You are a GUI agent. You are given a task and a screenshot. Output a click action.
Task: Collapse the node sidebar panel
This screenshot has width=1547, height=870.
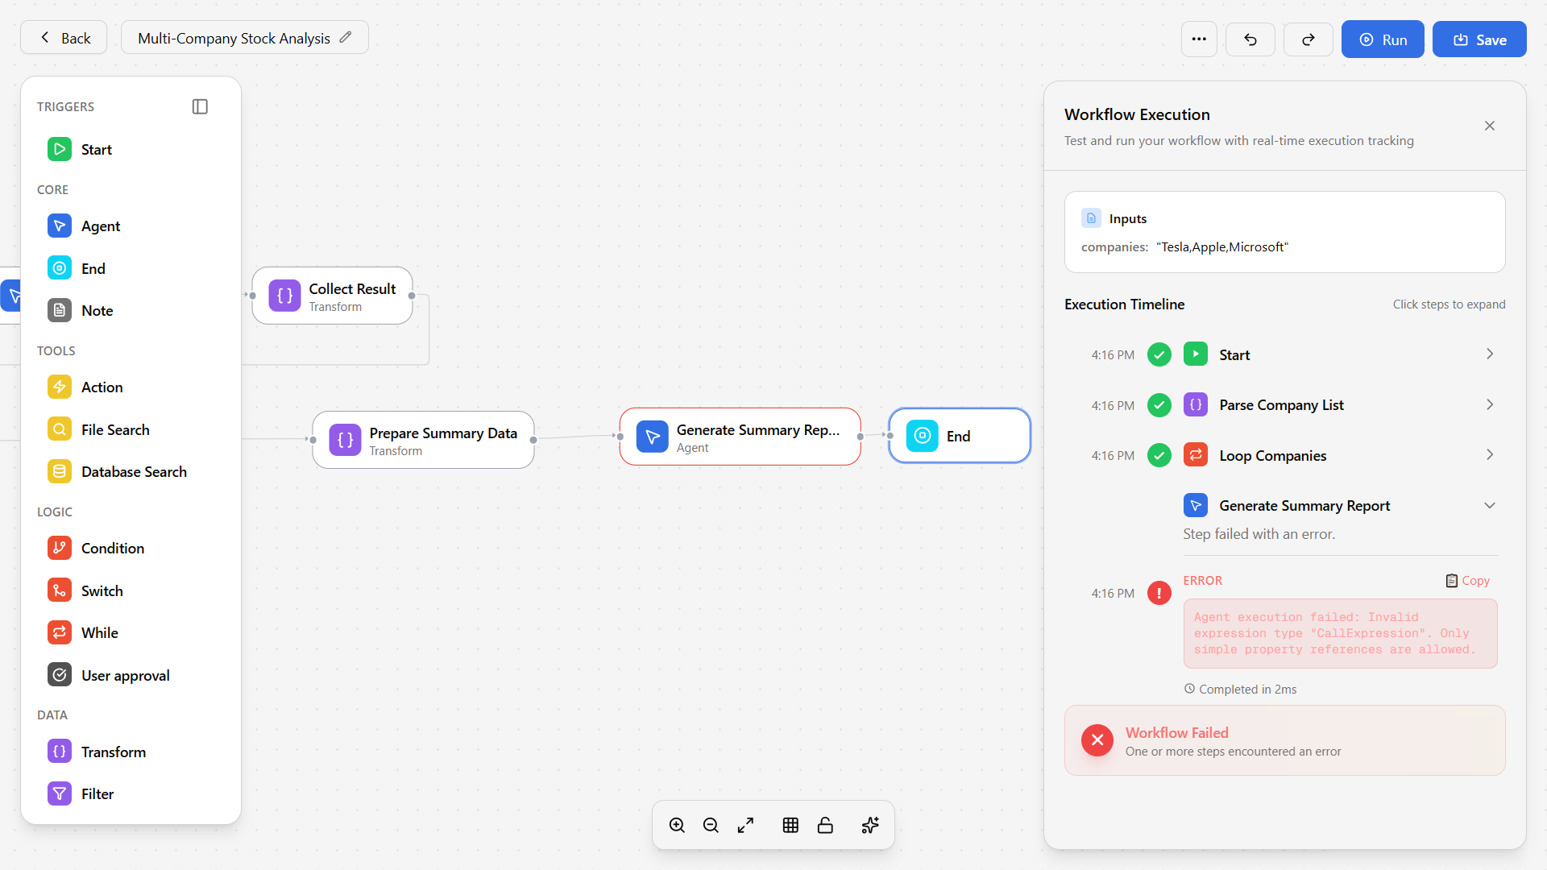point(200,106)
